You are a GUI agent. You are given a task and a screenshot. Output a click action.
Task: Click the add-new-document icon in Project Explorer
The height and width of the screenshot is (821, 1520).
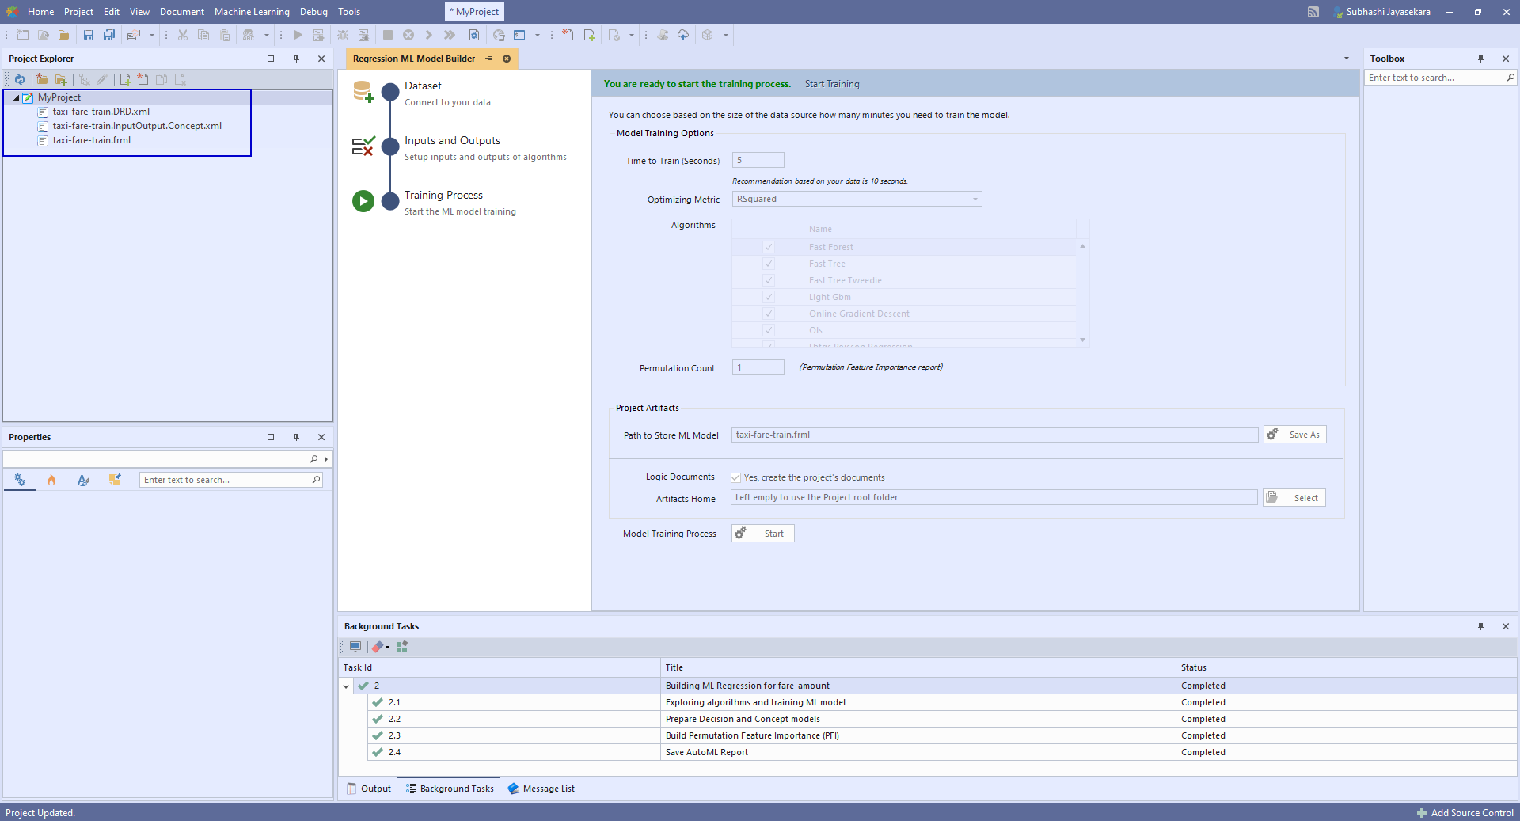(x=125, y=79)
